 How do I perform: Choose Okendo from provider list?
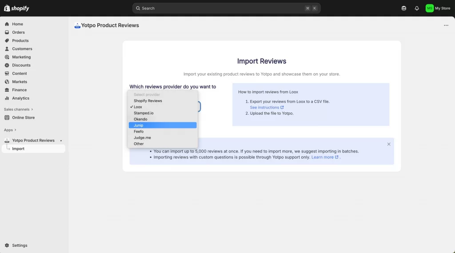pyautogui.click(x=163, y=119)
